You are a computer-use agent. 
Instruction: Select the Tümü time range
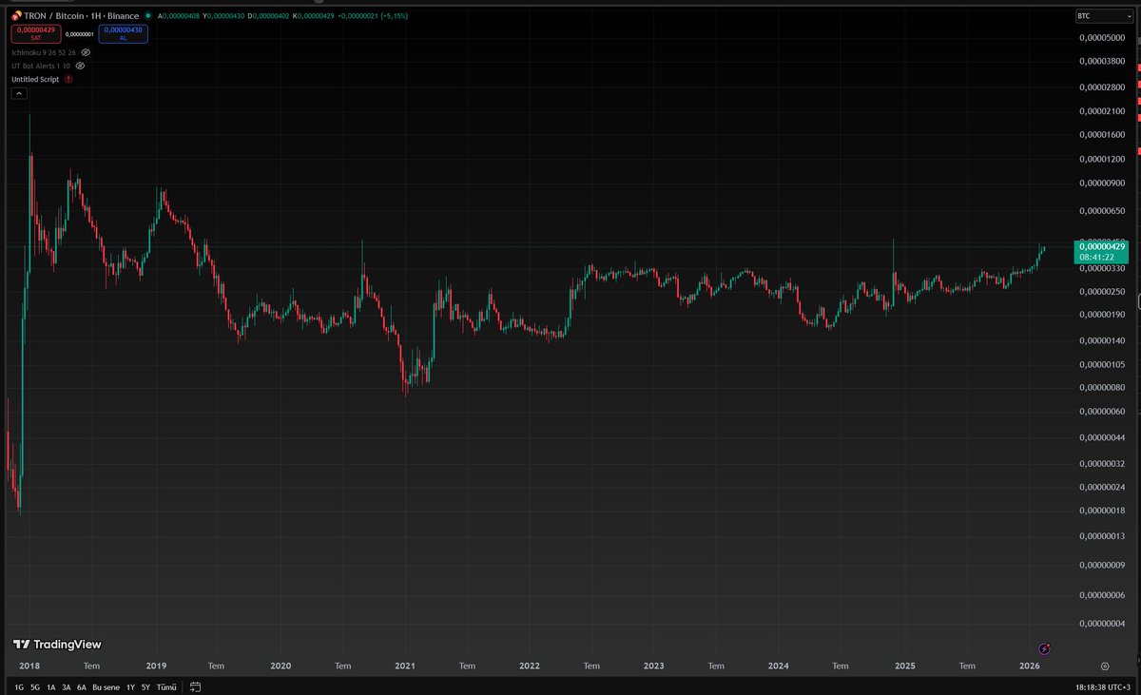tap(166, 686)
